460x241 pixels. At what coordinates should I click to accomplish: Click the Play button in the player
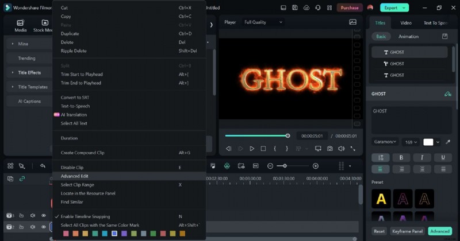coord(251,149)
